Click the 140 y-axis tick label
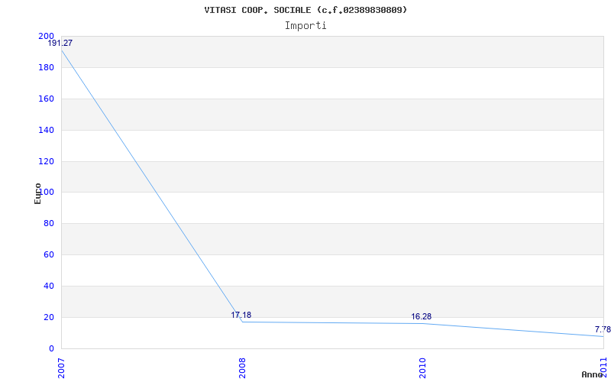 point(46,130)
